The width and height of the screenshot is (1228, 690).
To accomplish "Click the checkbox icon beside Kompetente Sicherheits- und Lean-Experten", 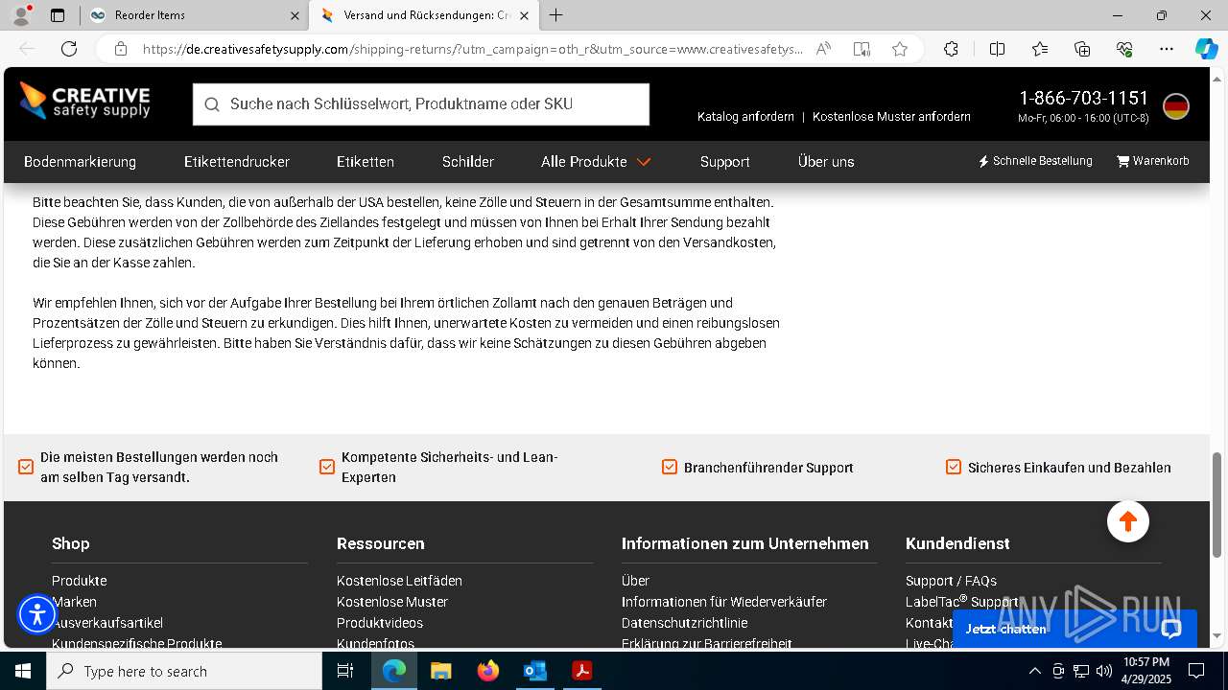I will (x=327, y=467).
